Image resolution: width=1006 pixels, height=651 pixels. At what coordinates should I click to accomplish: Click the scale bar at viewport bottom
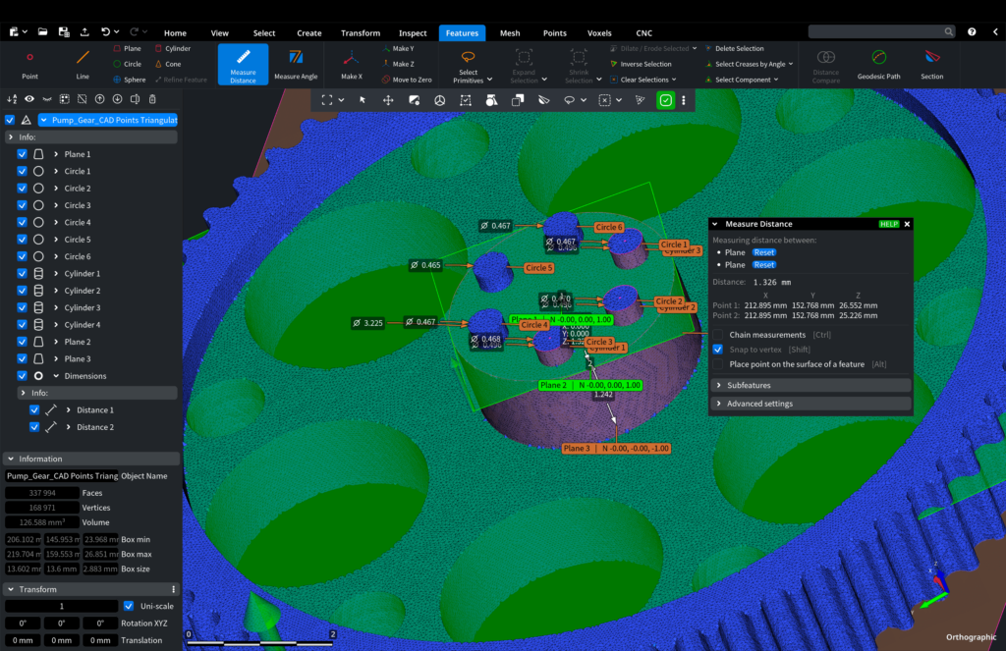261,643
